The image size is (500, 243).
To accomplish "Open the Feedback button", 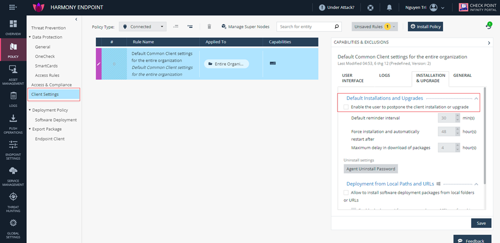I will tap(473, 239).
